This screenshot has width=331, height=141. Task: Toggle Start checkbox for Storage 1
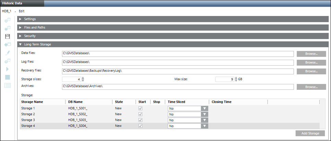tap(140, 108)
